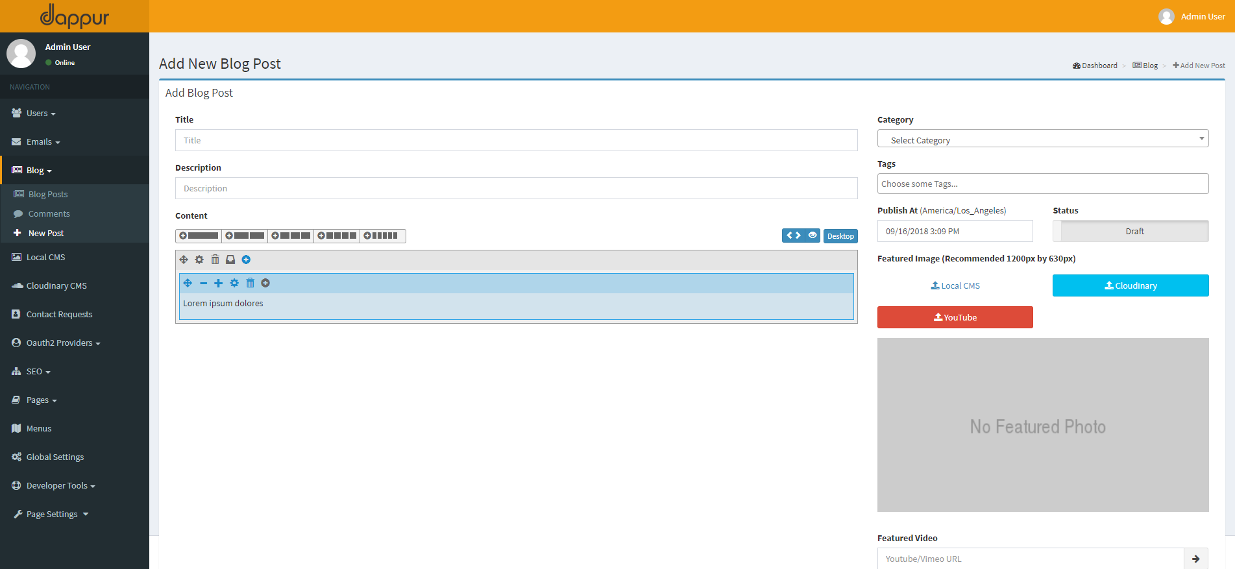The image size is (1235, 569).
Task: Toggle the Draft status switch
Action: (1131, 231)
